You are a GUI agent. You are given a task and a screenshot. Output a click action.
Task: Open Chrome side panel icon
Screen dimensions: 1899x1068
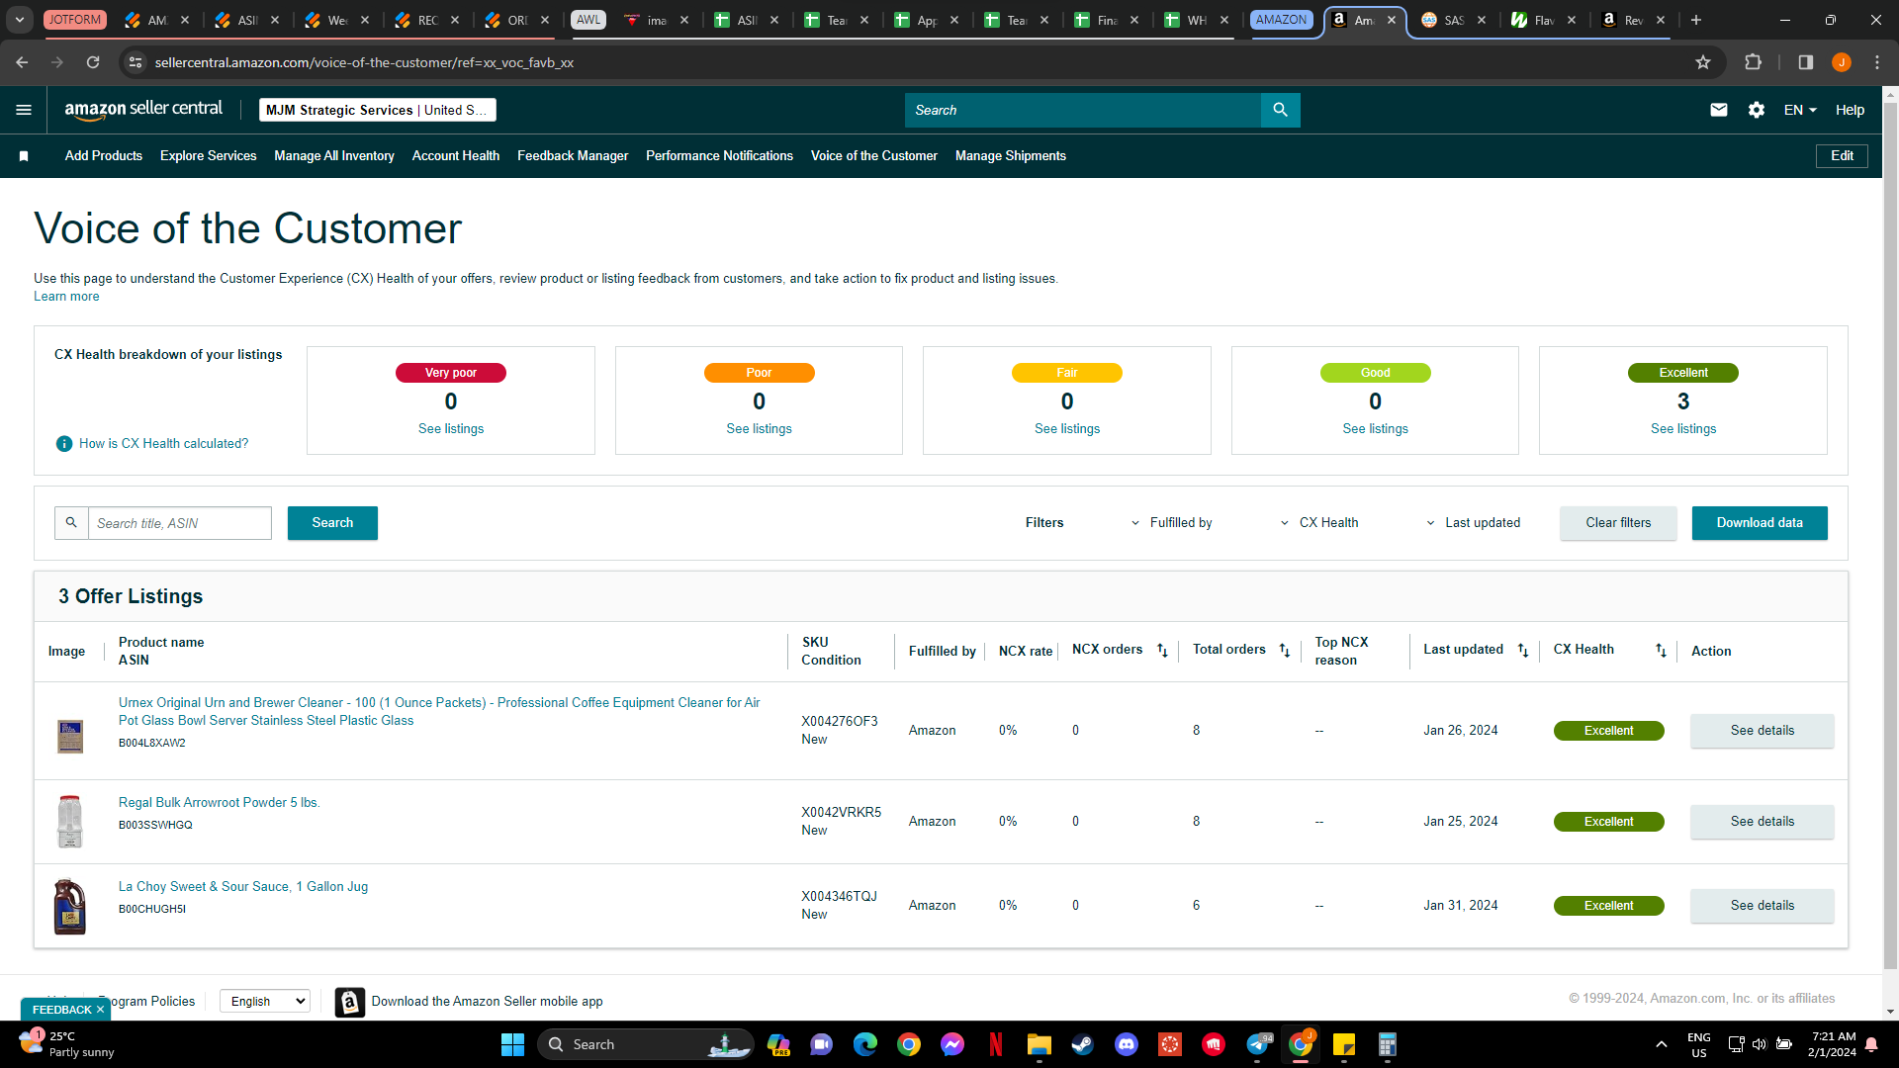[1805, 62]
